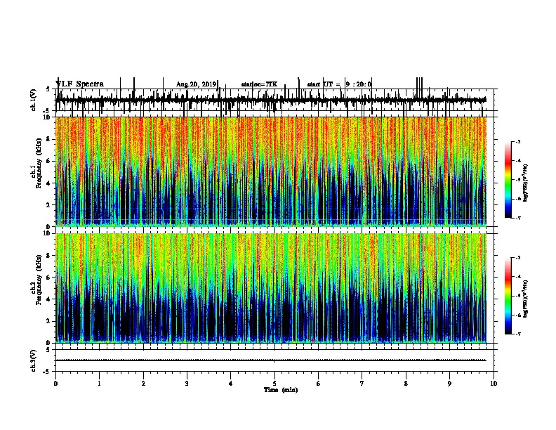
Task: Select the log(PSD) label beside ch.2 colorbar
Action: [x=525, y=299]
